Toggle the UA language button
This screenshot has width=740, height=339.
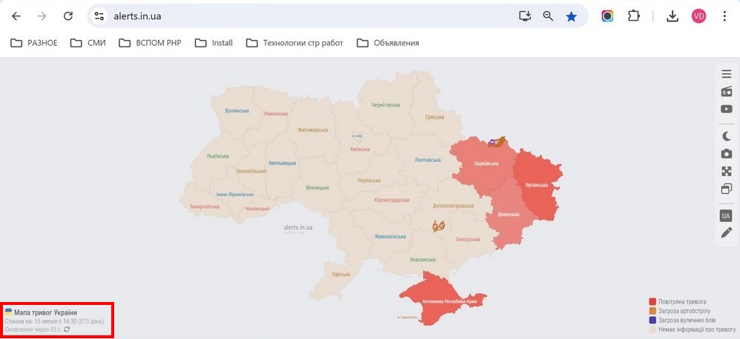[726, 215]
